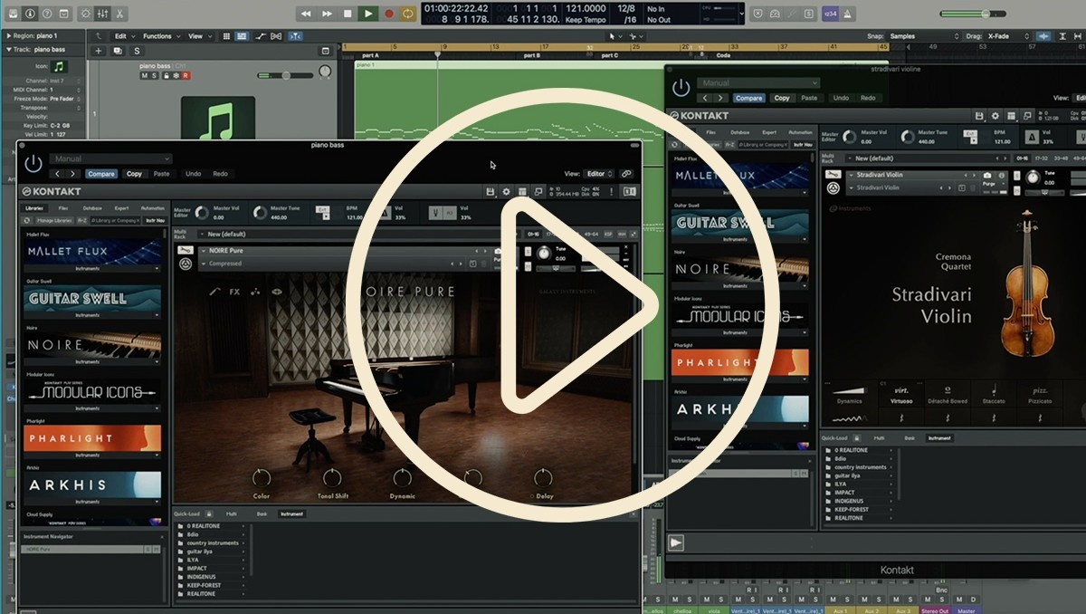Open View Editor dropdown in piano bass window
This screenshot has height=614, width=1086.
599,174
